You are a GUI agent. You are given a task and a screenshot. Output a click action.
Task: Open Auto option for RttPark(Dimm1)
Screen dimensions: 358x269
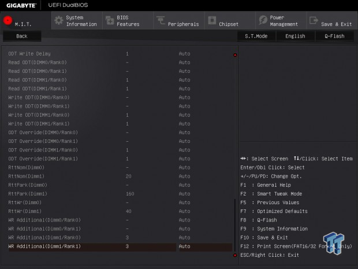(x=184, y=194)
